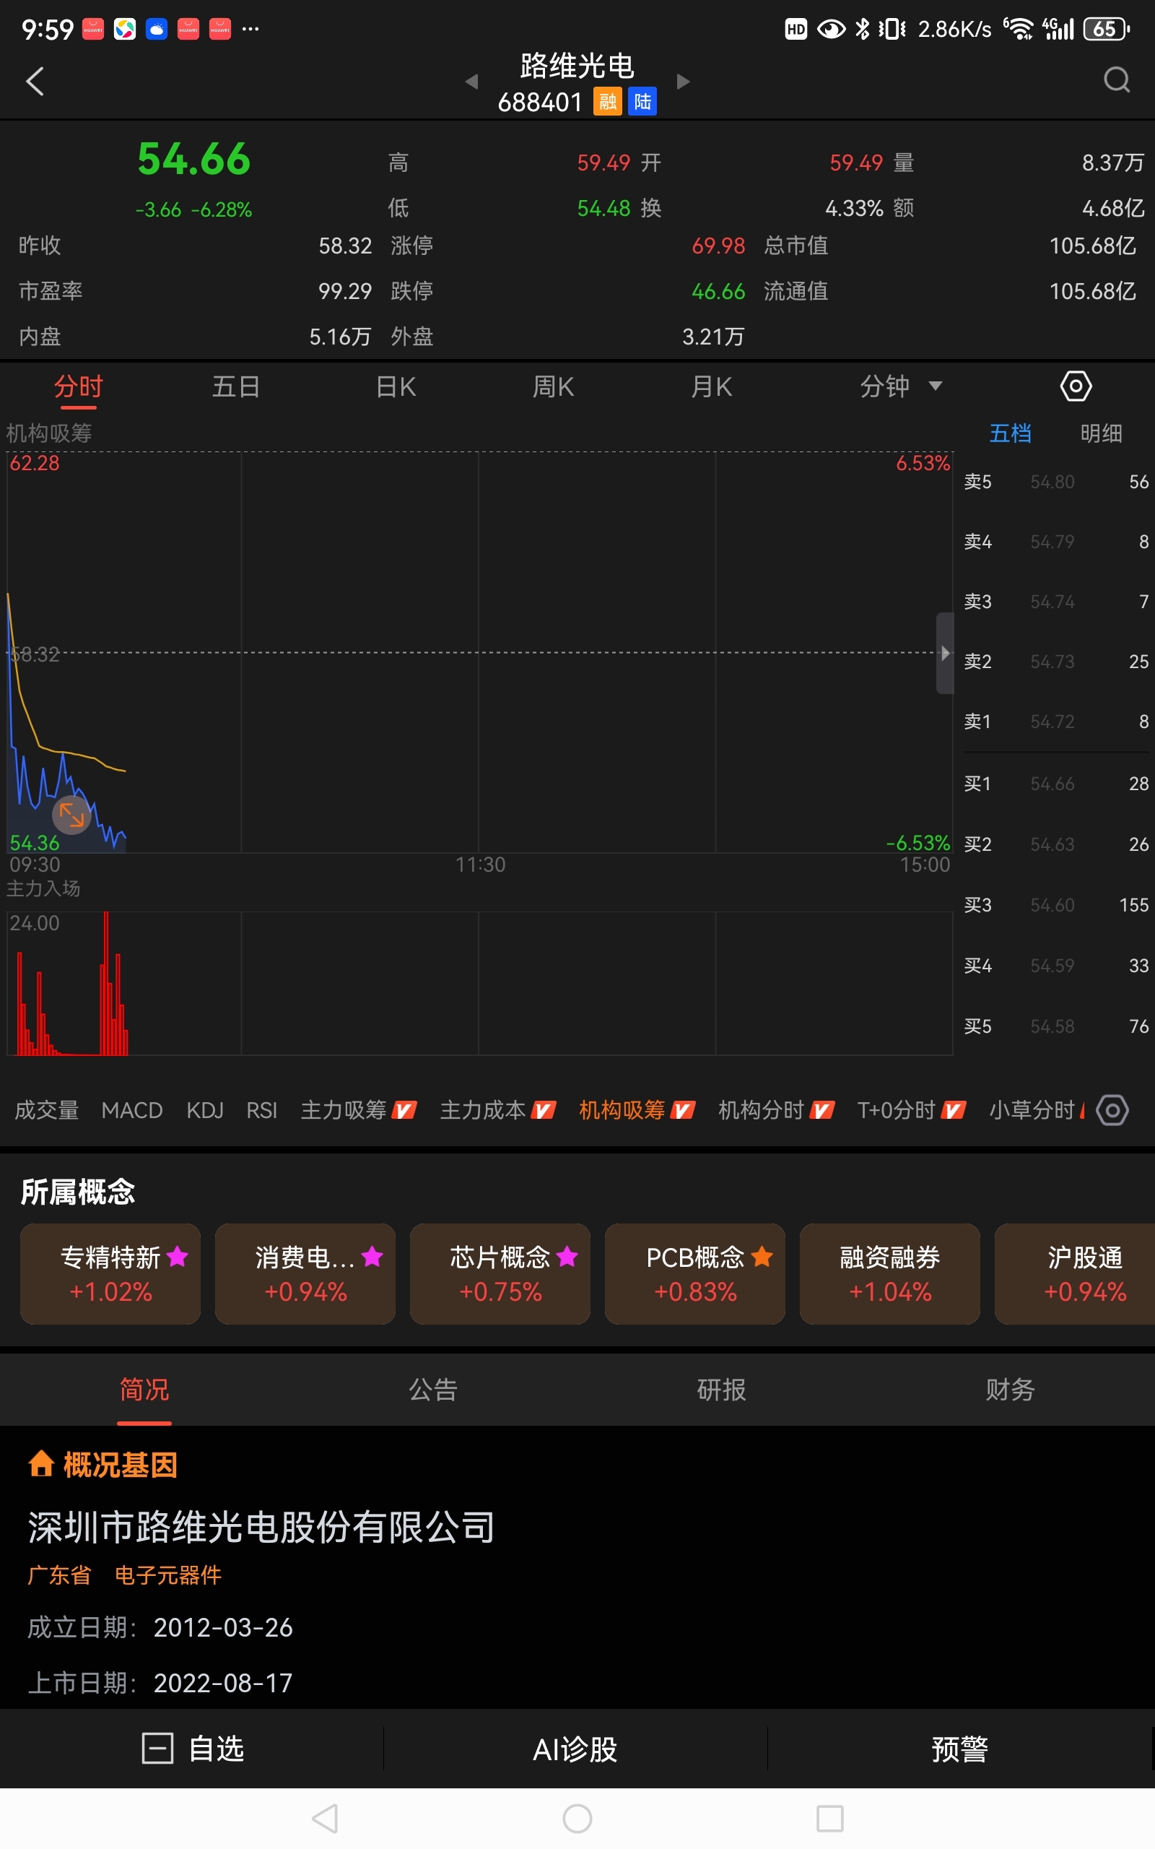Screen dimensions: 1155x1849
Task: Select 成交量 indicator
Action: tap(47, 1110)
